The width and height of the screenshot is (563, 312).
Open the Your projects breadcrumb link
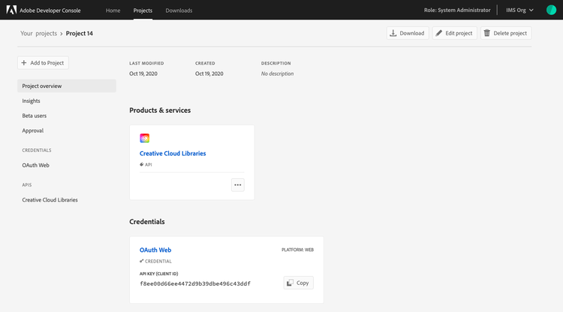[x=39, y=33]
